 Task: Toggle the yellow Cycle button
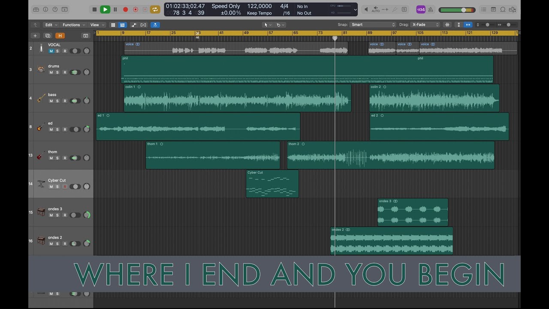tap(155, 9)
